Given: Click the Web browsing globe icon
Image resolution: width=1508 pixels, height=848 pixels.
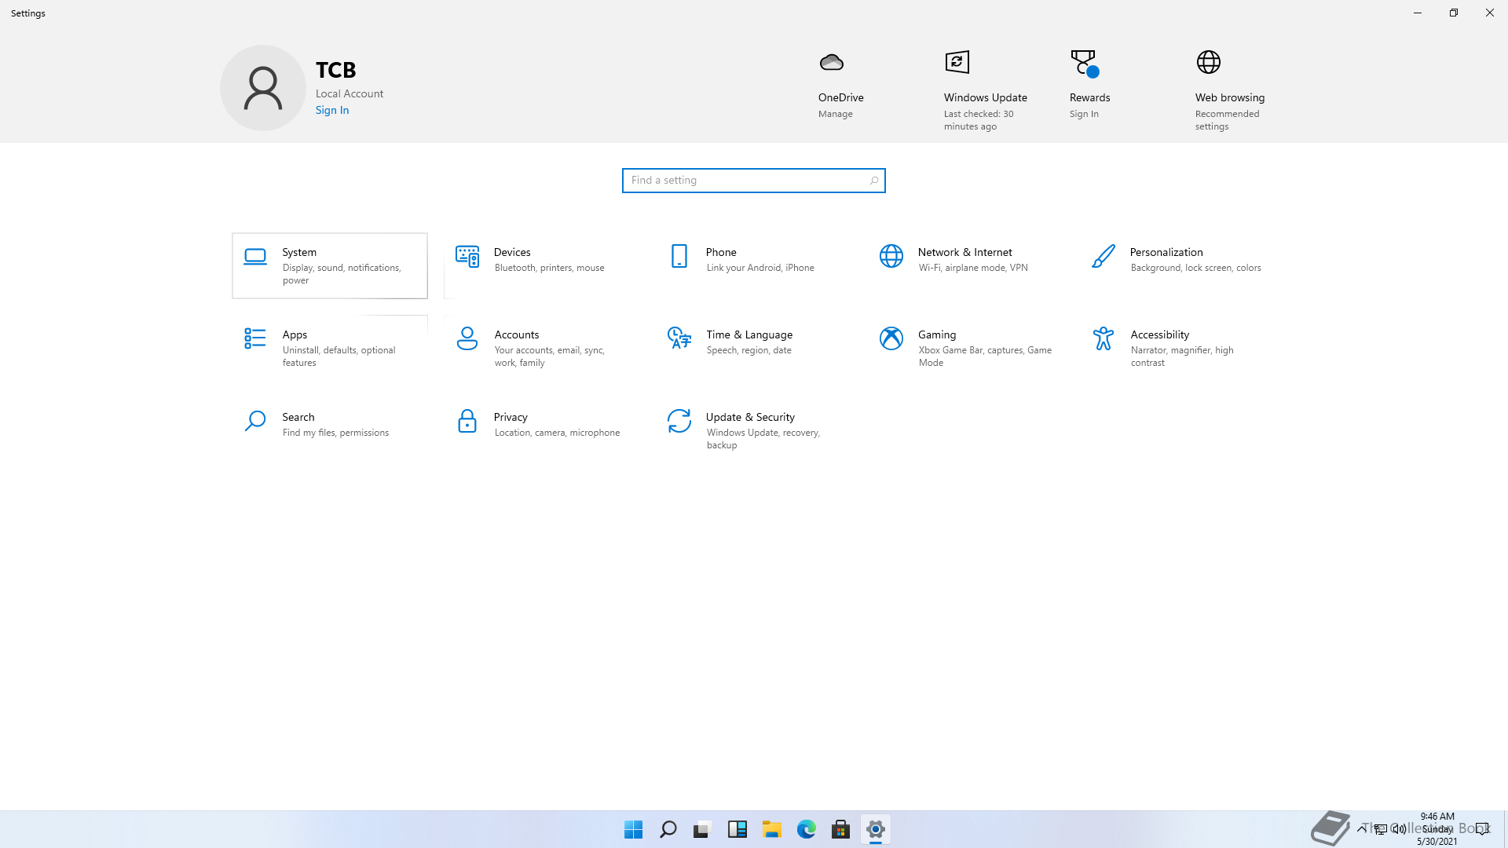Looking at the screenshot, I should pos(1208,62).
